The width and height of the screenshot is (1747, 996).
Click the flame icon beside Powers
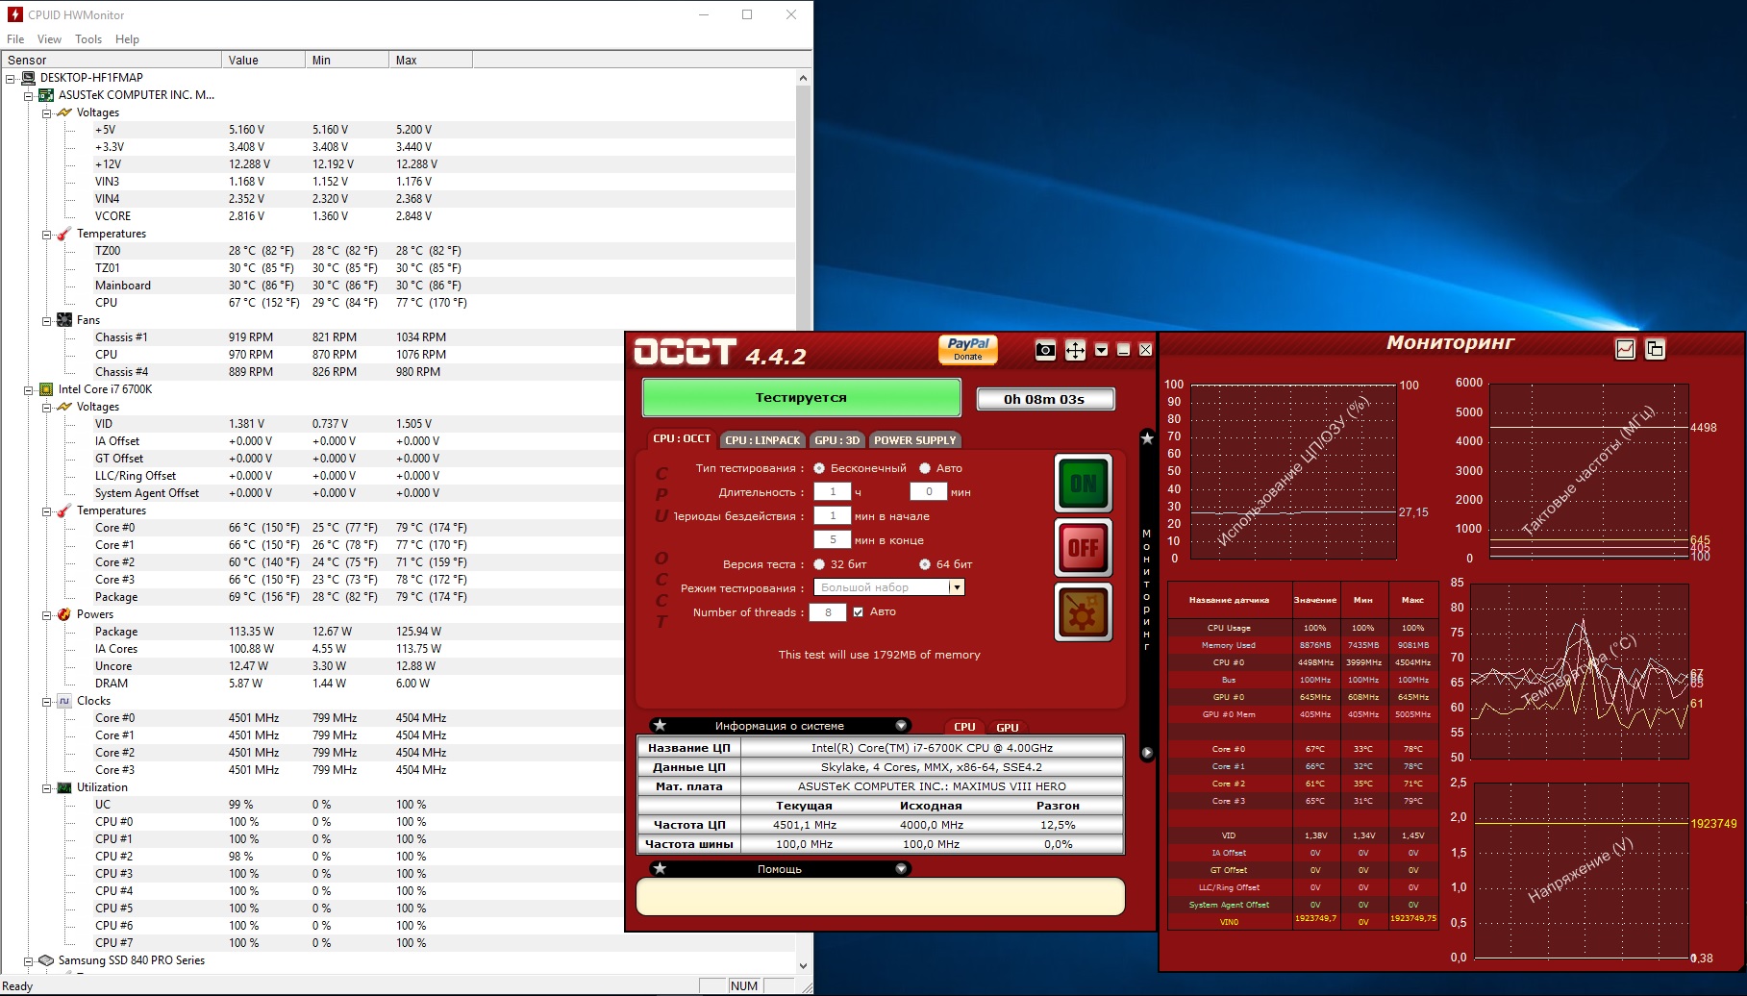[x=64, y=614]
